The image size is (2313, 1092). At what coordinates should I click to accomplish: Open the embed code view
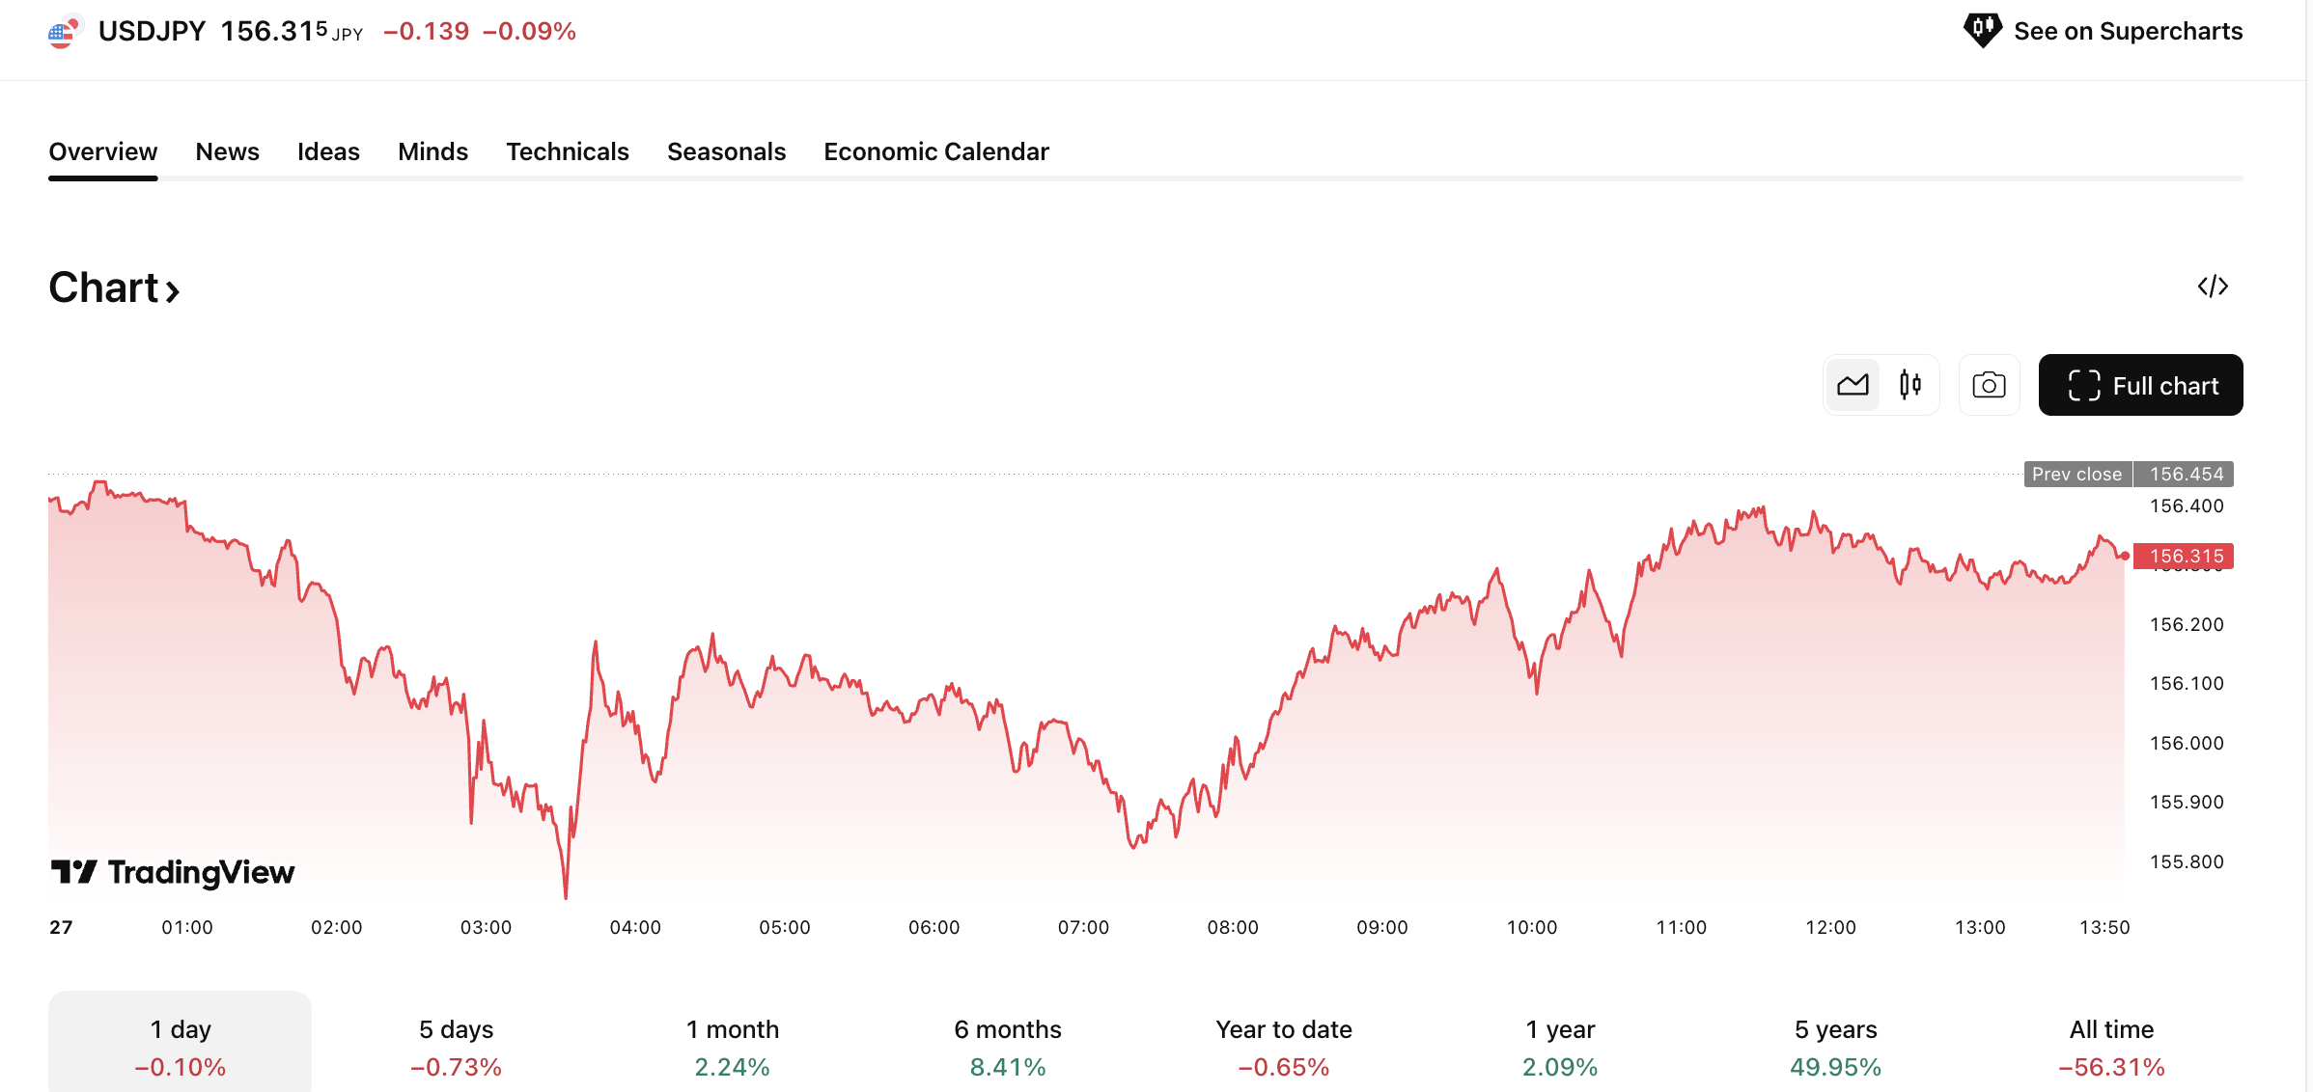click(2215, 286)
